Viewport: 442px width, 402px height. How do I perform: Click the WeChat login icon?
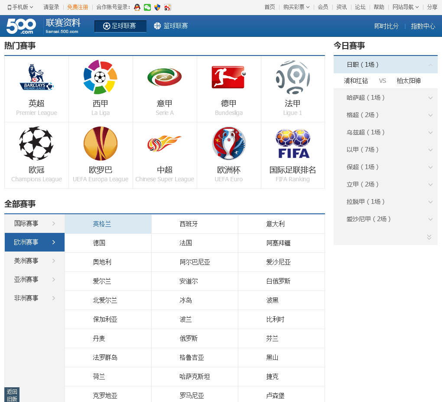[x=147, y=7]
